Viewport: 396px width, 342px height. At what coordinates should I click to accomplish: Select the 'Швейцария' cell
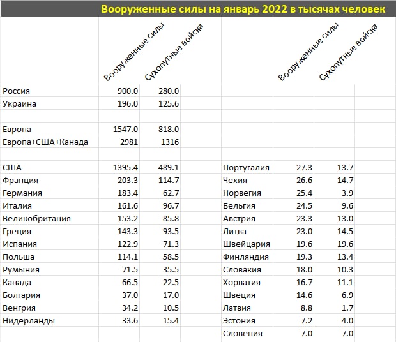(247, 244)
